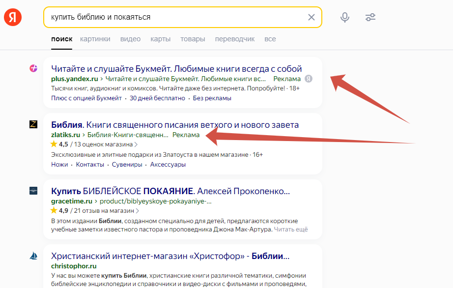Click the Bookmate favicon beside the first result
This screenshot has height=288, width=453.
click(33, 68)
